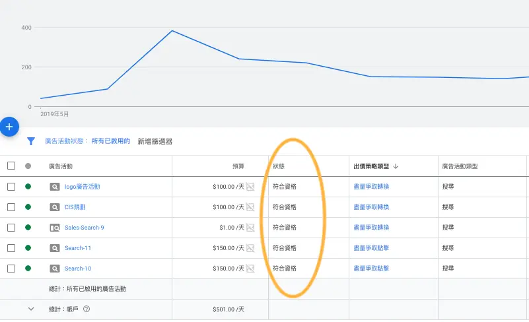Click the budget chart icon in Search-11 row
Image resolution: width=529 pixels, height=322 pixels.
coord(250,248)
